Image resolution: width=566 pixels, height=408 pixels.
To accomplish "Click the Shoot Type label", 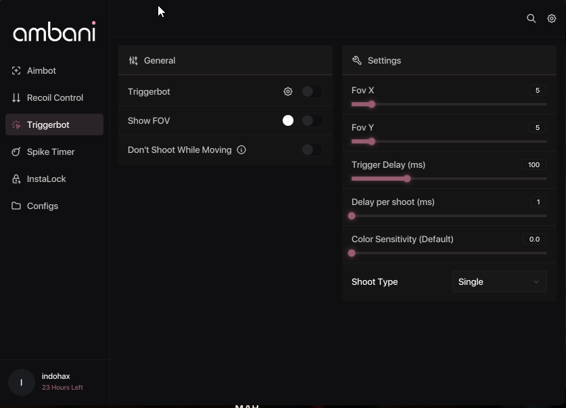I will click(375, 281).
